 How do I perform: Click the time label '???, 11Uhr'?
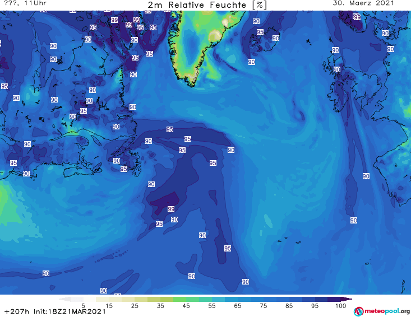(25, 3)
